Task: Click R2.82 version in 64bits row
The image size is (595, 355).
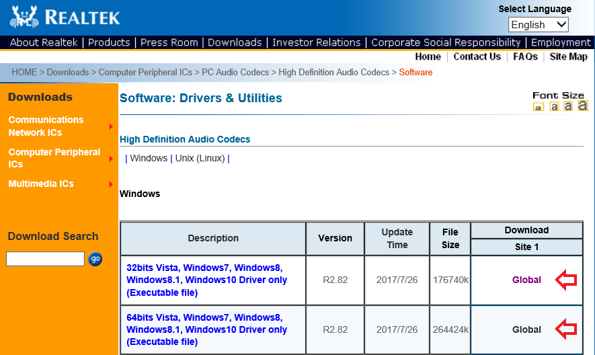Action: (335, 329)
